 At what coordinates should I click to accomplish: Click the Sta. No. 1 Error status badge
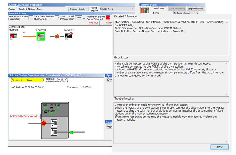27,80
